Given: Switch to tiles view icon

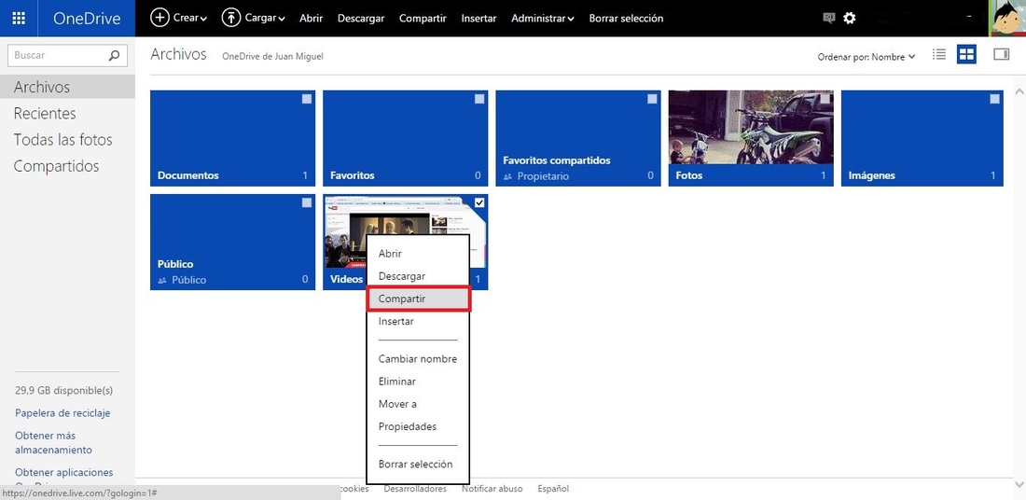Looking at the screenshot, I should click(x=966, y=54).
